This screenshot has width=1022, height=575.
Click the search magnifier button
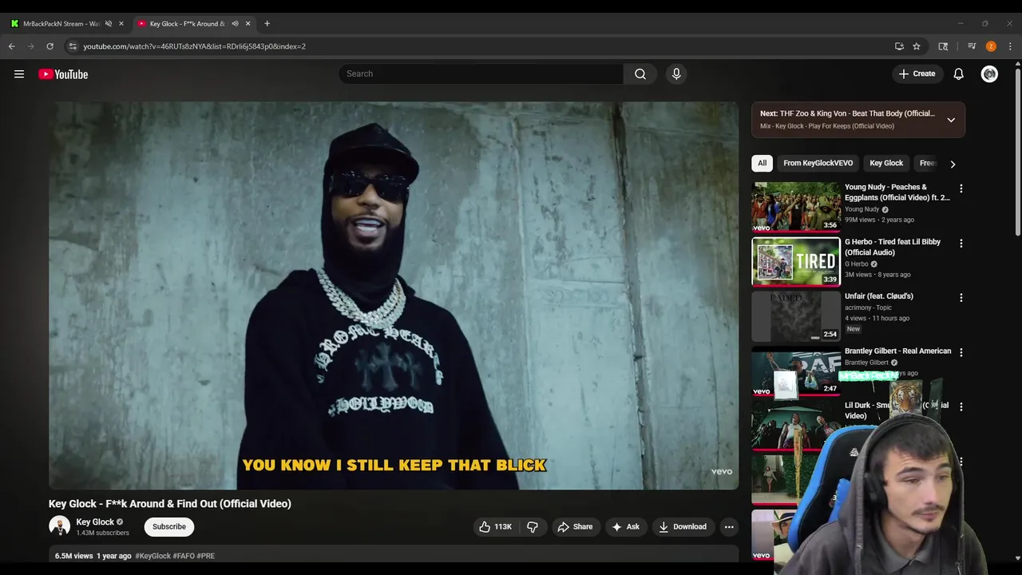[x=640, y=73]
